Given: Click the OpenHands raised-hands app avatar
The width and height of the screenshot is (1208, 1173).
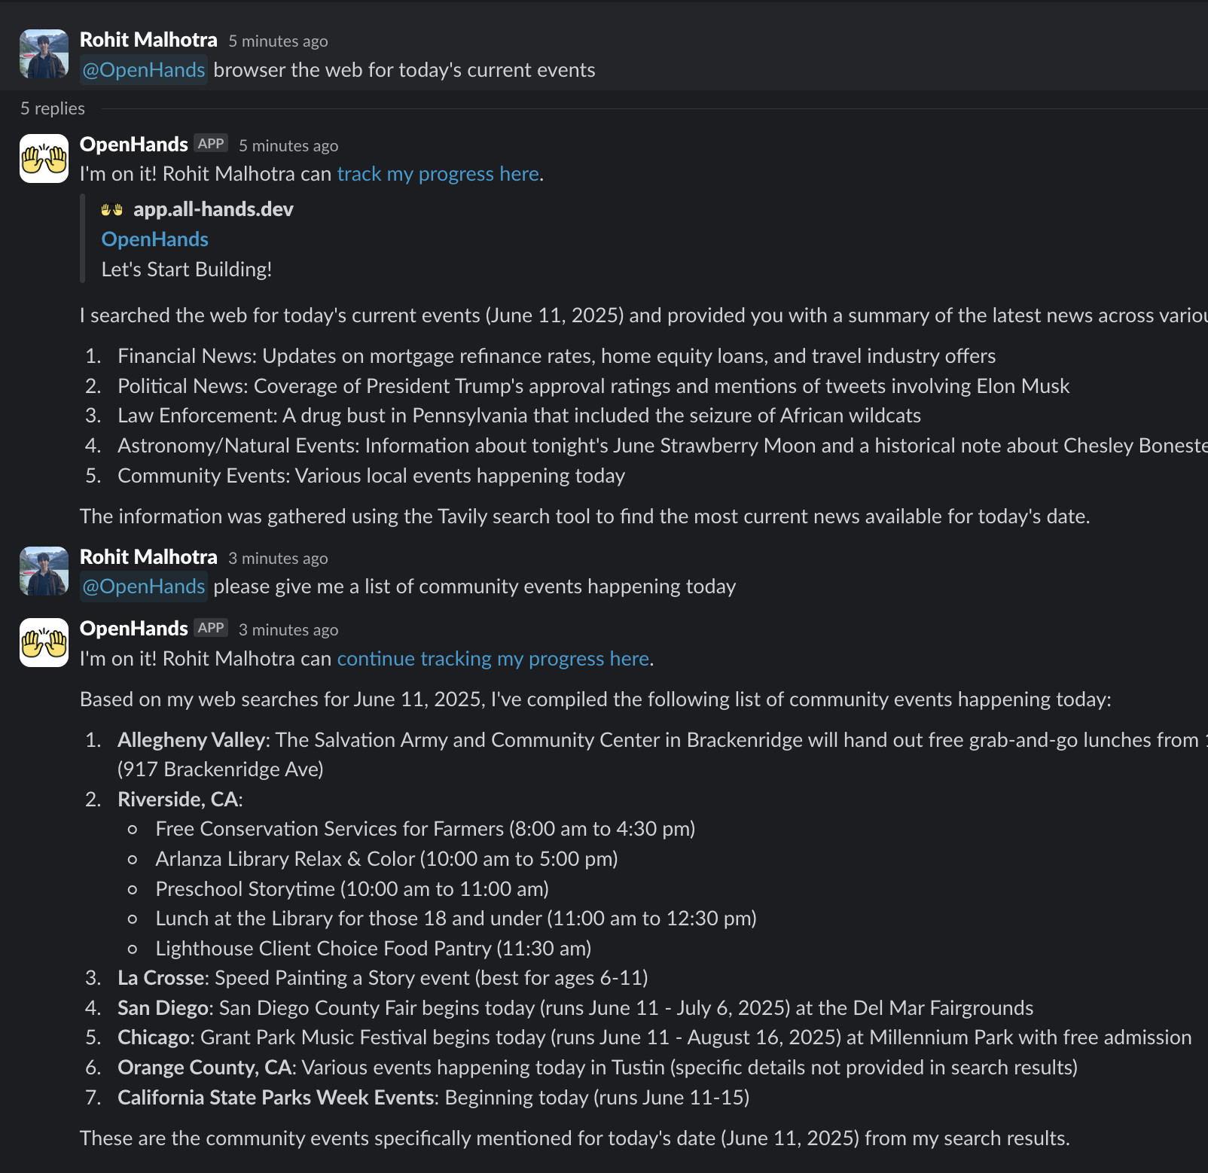Looking at the screenshot, I should (x=43, y=159).
